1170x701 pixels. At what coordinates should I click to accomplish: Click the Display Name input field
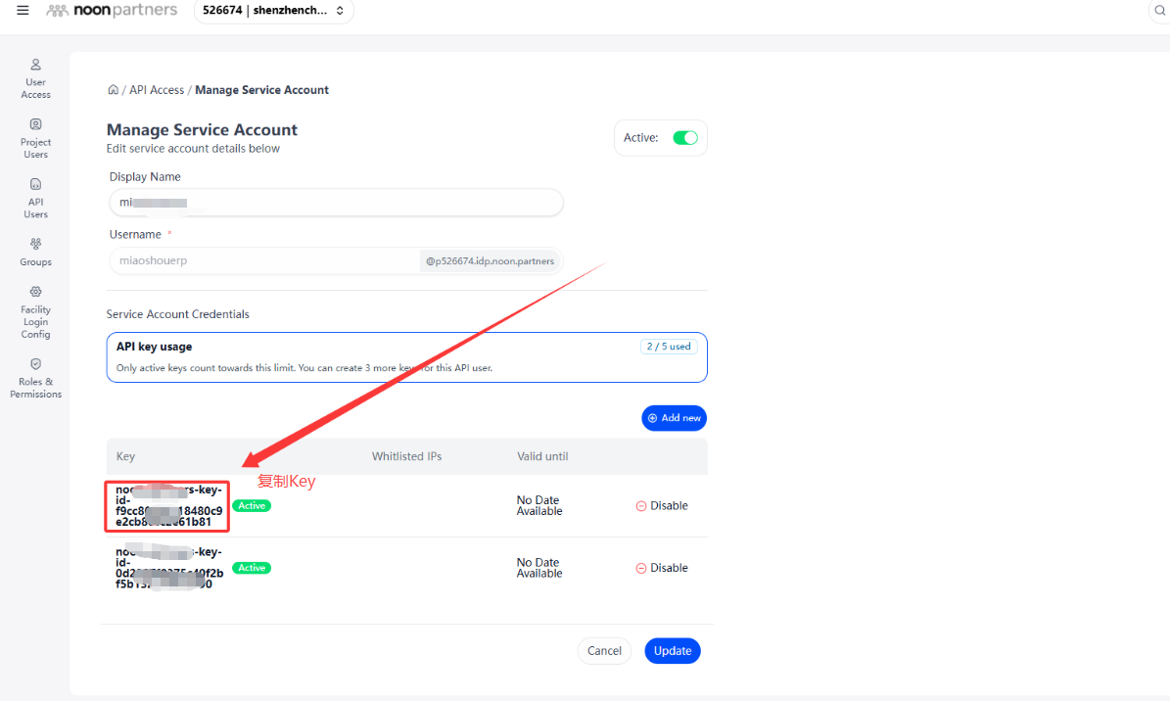336,203
